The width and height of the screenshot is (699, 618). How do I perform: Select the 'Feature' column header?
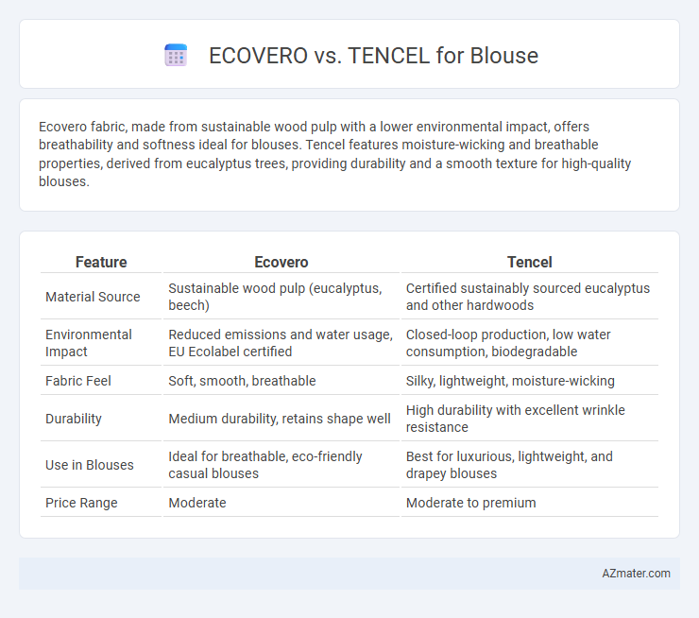click(x=101, y=262)
